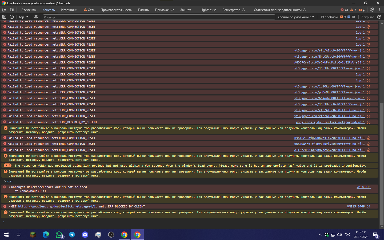The width and height of the screenshot is (384, 240).
Task: Create a live expression with the eye icon
Action: pyautogui.click(x=36, y=17)
